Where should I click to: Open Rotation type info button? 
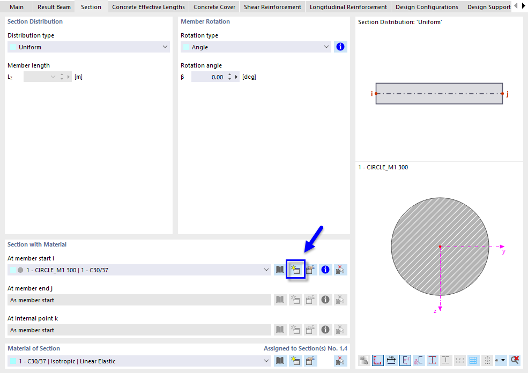pyautogui.click(x=340, y=47)
